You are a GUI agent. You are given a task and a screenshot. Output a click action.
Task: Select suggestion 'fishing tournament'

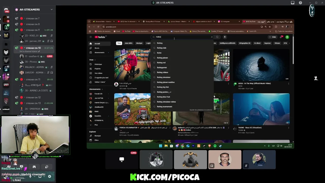click(x=182, y=106)
